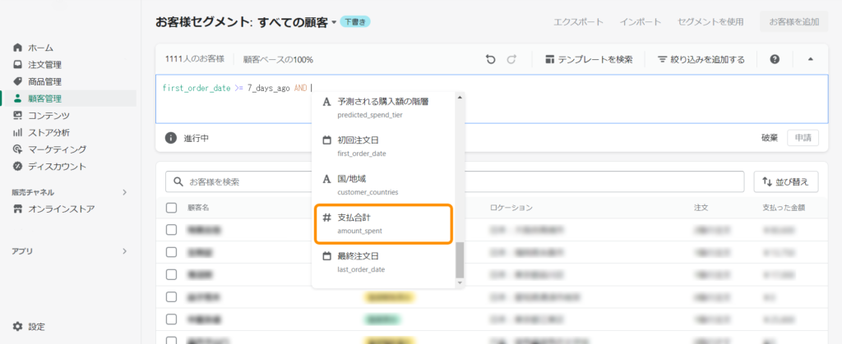Click the help question mark icon
The width and height of the screenshot is (842, 344).
[x=774, y=59]
